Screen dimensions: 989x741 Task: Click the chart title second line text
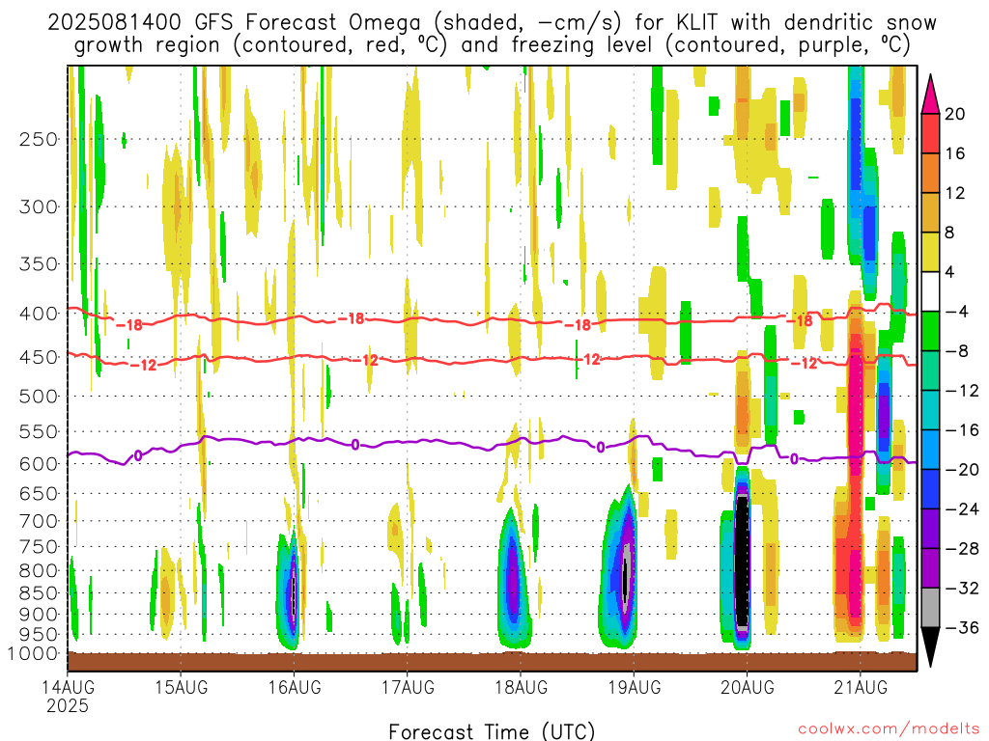click(492, 45)
